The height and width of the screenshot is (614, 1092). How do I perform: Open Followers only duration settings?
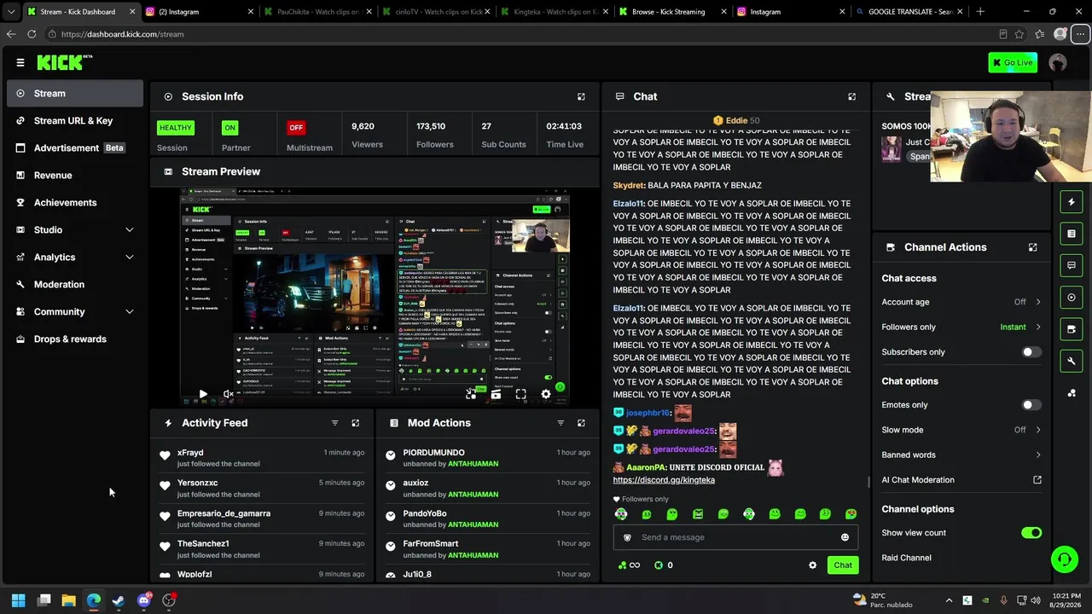[961, 327]
